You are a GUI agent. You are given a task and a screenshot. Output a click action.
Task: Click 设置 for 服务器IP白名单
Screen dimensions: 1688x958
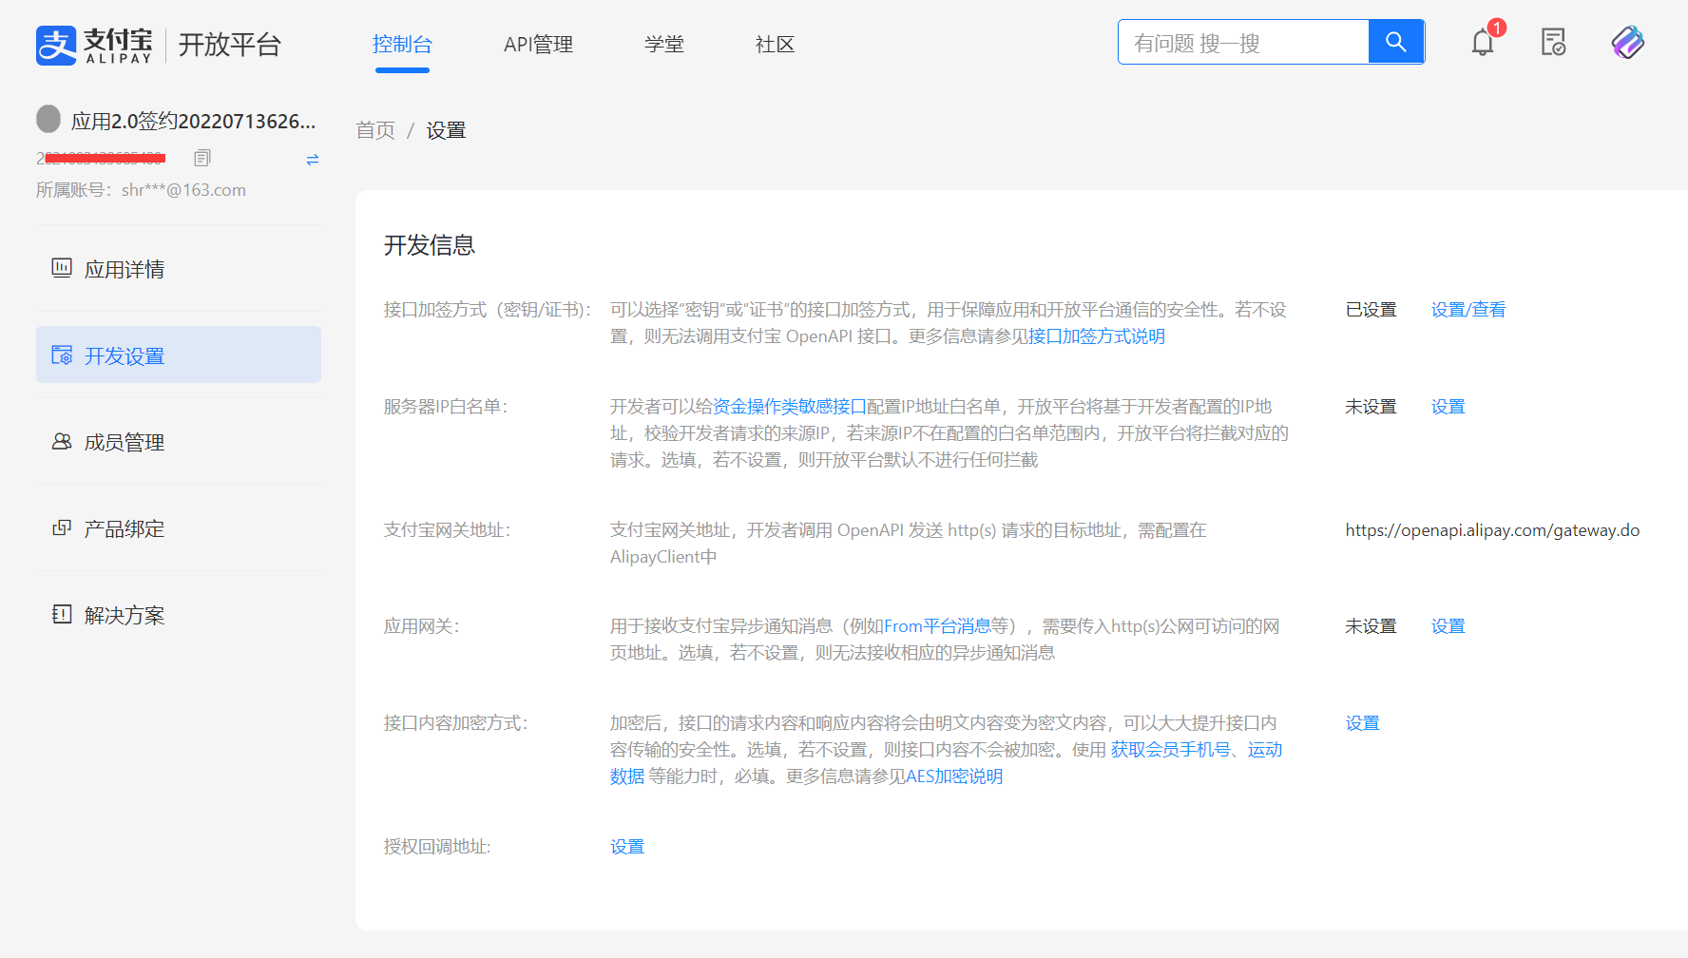[x=1448, y=407]
